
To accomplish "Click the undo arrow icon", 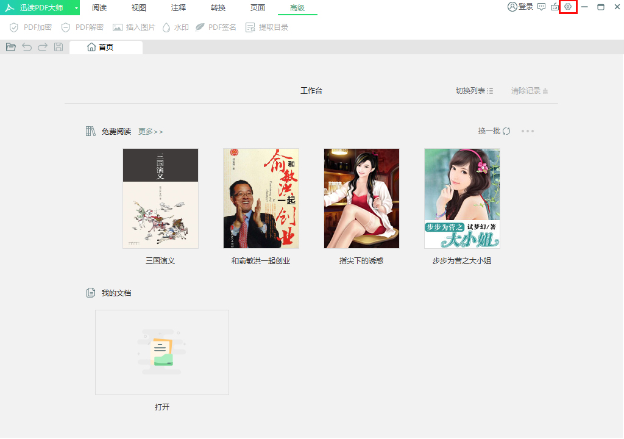I will (26, 46).
